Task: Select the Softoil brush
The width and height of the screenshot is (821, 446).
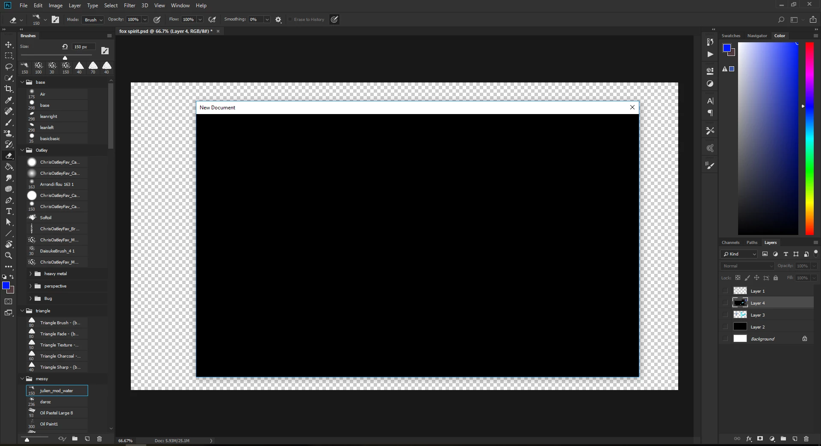Action: click(57, 218)
